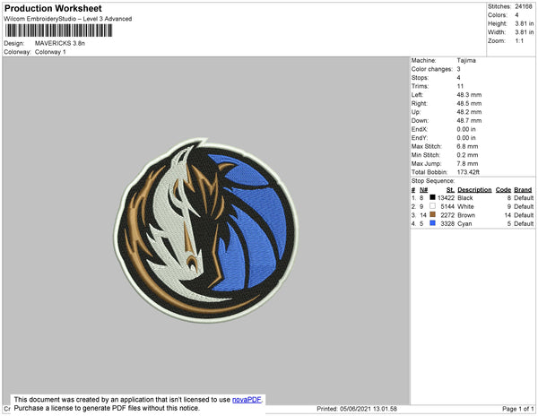This screenshot has width=538, height=416.
Task: Click the Total Bobbin value 173.42ft
Action: pos(468,172)
